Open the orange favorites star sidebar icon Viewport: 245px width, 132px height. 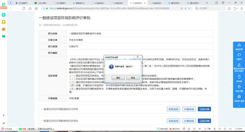tap(4, 22)
